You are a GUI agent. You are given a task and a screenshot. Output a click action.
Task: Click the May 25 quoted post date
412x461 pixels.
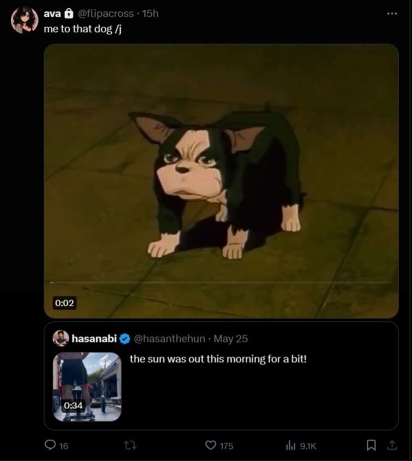[x=231, y=339]
